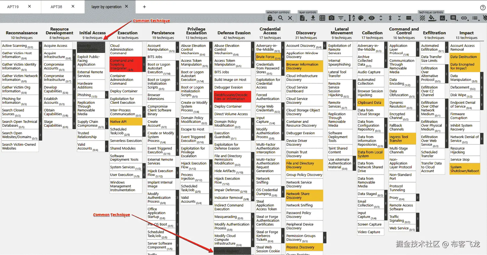Open the search and multiselect magnifier icon
This screenshot has height=255, width=487.
point(280,18)
